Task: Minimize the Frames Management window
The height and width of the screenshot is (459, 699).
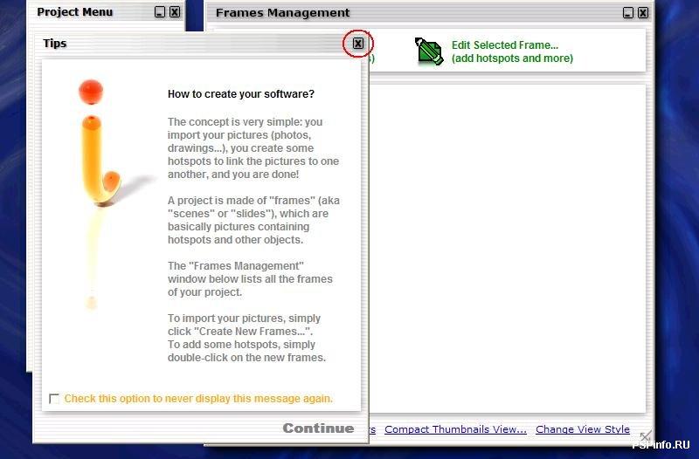Action: 627,13
